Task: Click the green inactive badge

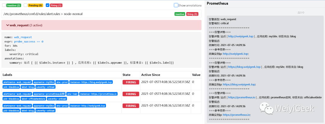Action: [x=180, y=14]
